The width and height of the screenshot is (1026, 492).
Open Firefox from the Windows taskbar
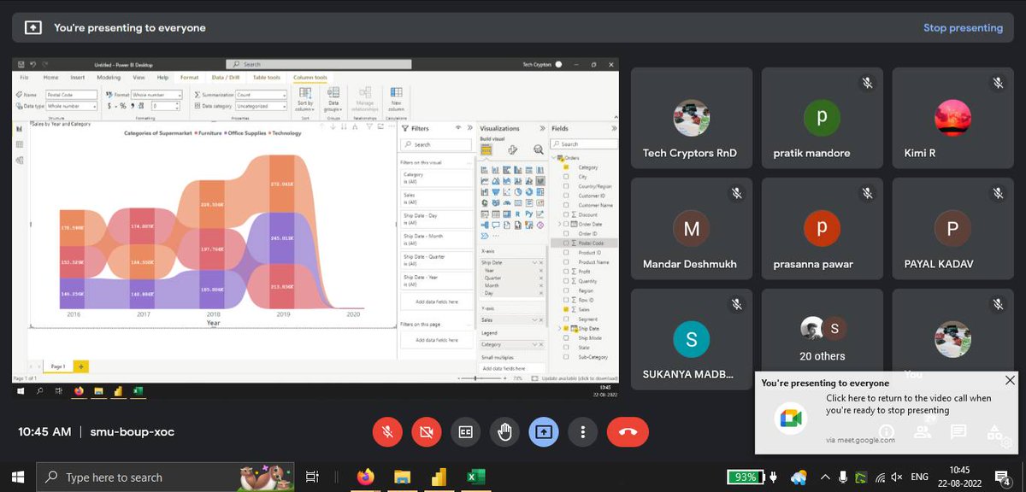(366, 477)
